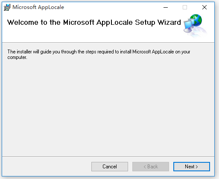Minimize the Microsoft AppLocale setup window
The image size is (219, 179).
[x=166, y=7]
